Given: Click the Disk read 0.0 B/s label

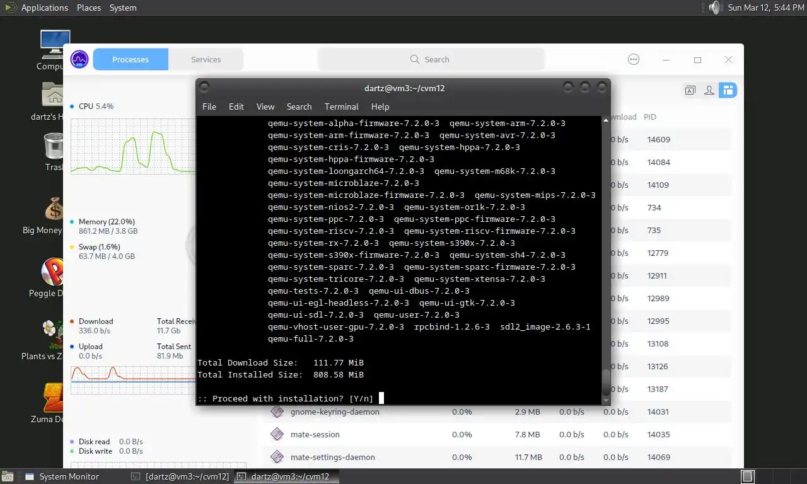Looking at the screenshot, I should pos(110,442).
